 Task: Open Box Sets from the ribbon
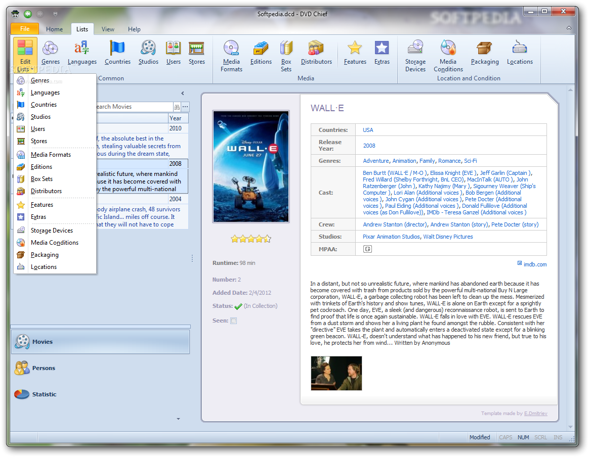pyautogui.click(x=286, y=56)
